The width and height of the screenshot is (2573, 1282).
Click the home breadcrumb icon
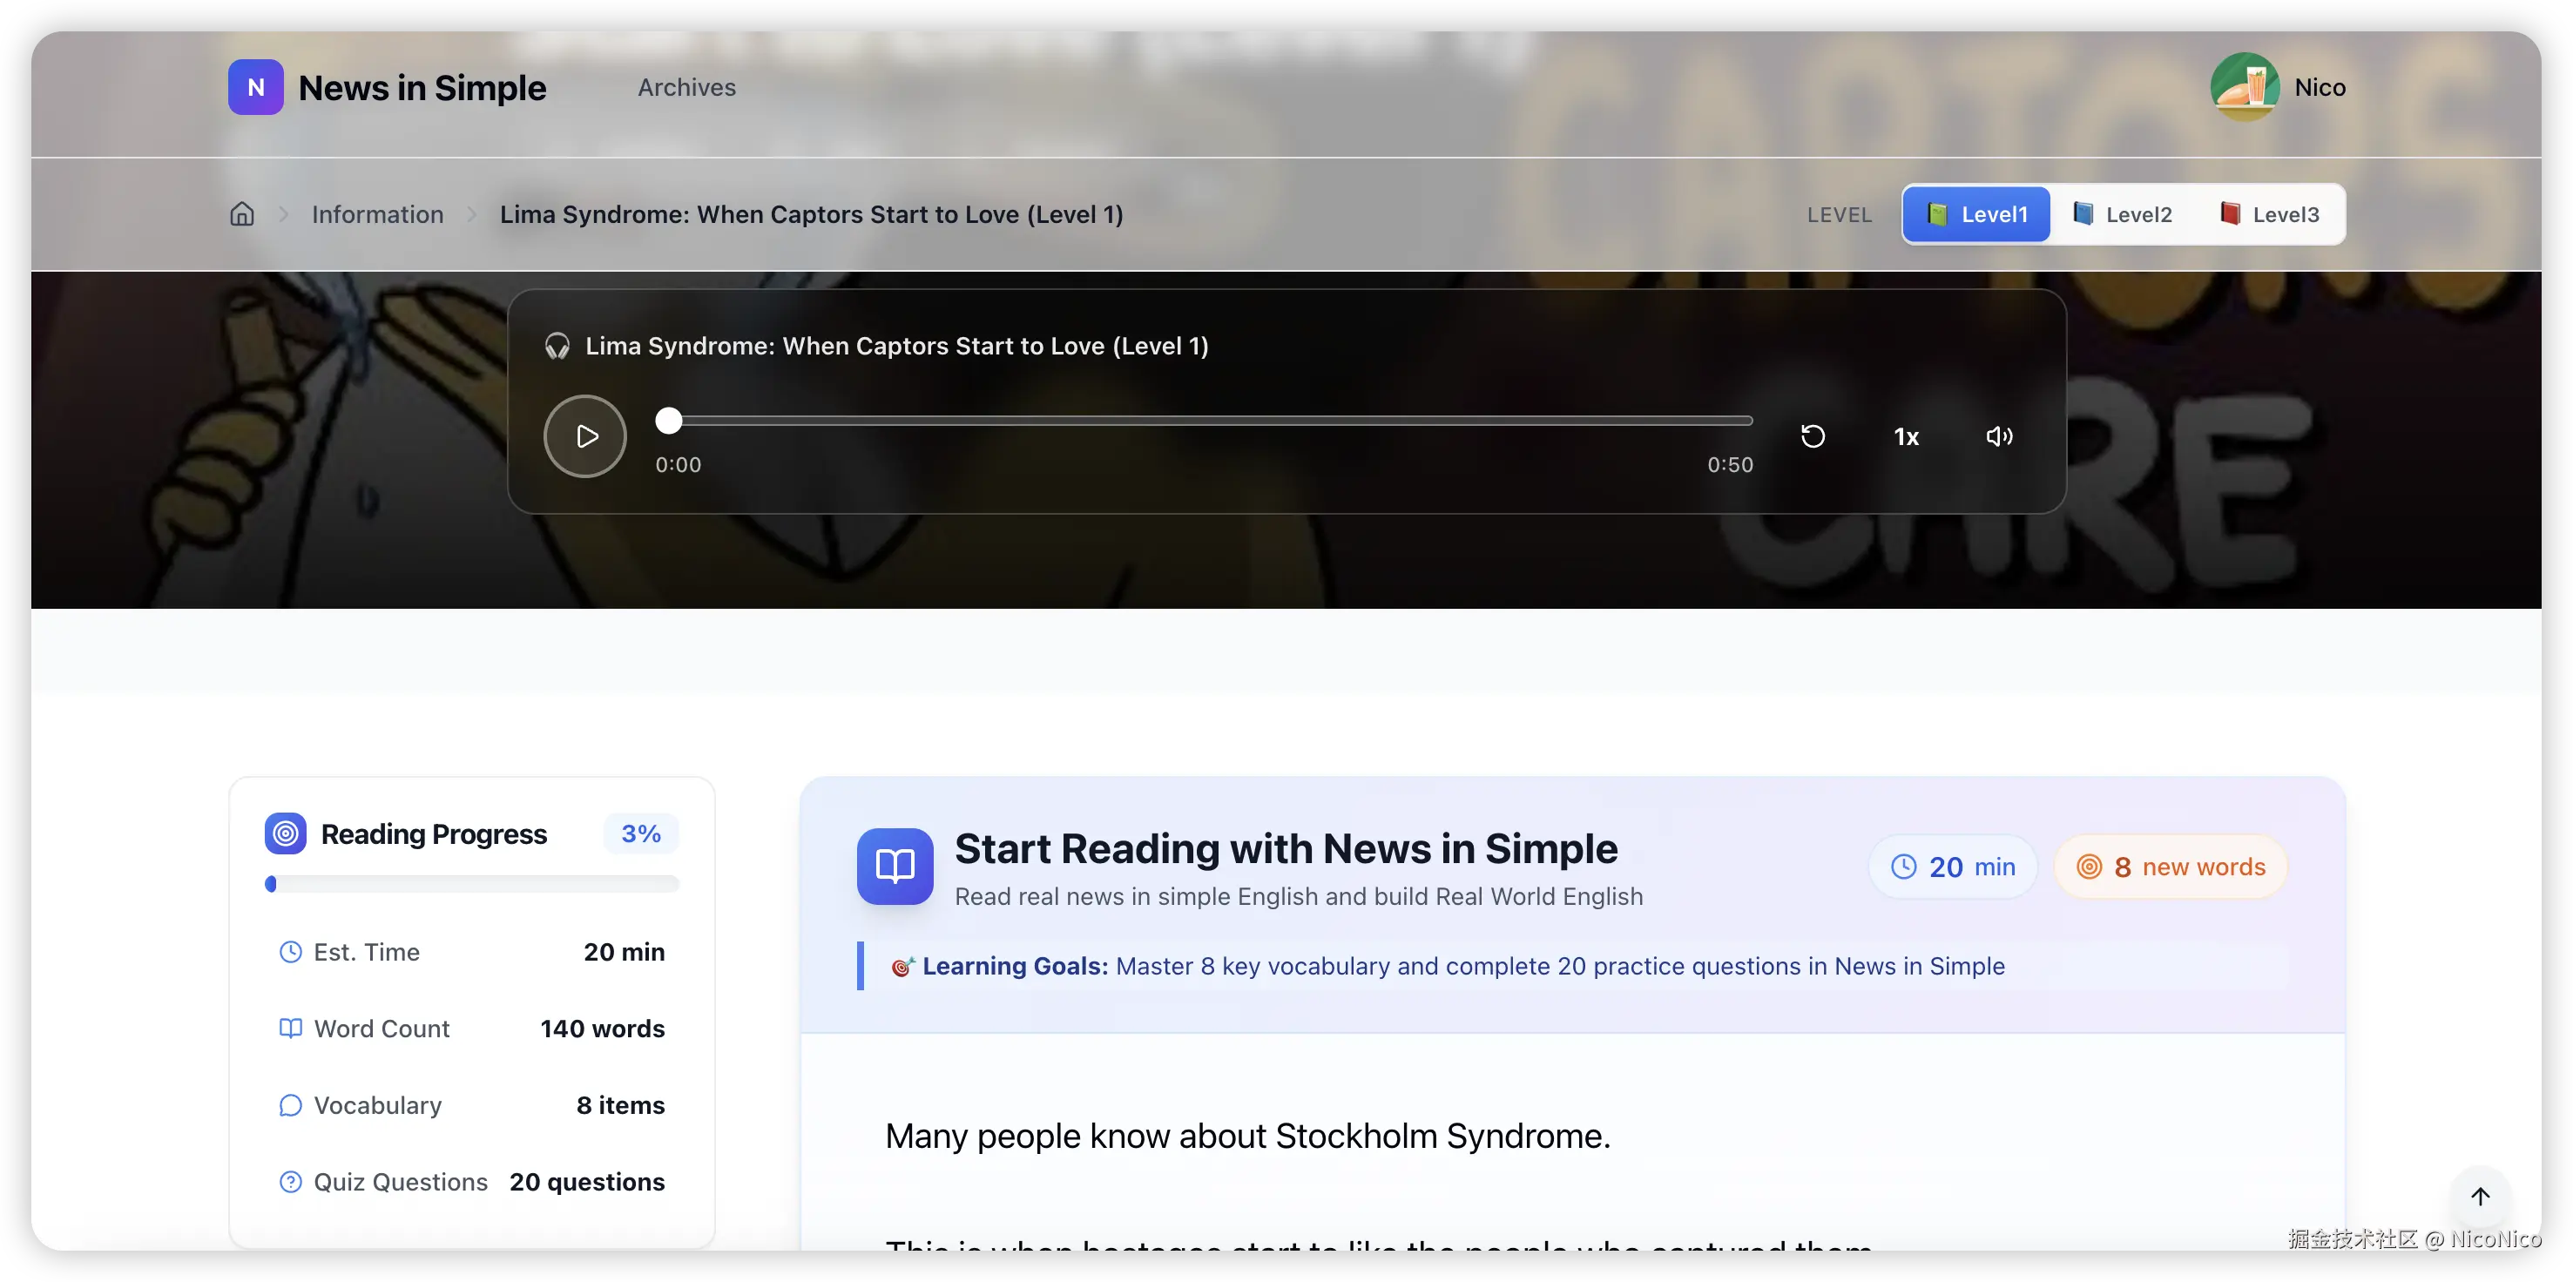tap(242, 213)
